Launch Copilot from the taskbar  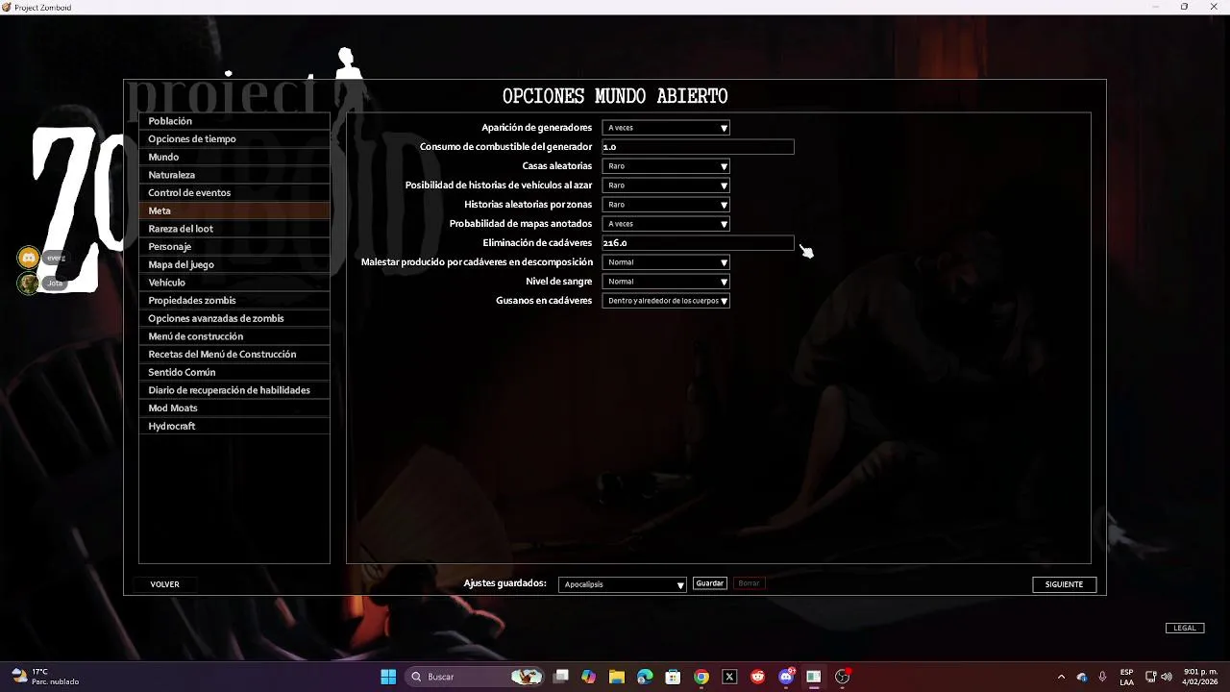coord(589,677)
